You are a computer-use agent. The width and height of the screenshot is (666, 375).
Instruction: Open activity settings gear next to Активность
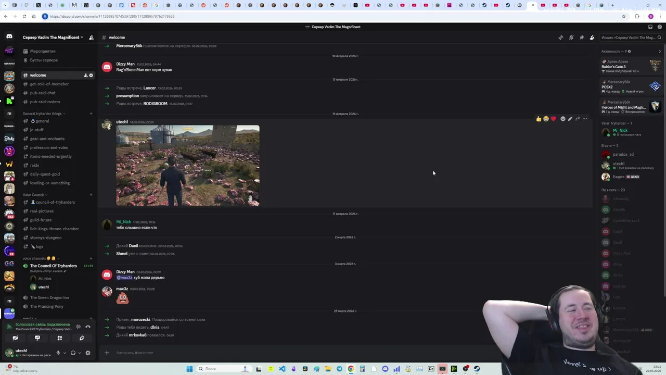click(629, 51)
